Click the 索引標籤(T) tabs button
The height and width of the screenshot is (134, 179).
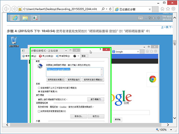tap(96, 99)
